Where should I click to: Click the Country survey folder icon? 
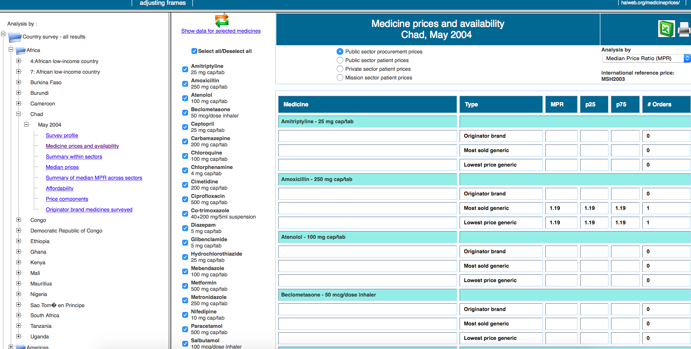click(15, 37)
